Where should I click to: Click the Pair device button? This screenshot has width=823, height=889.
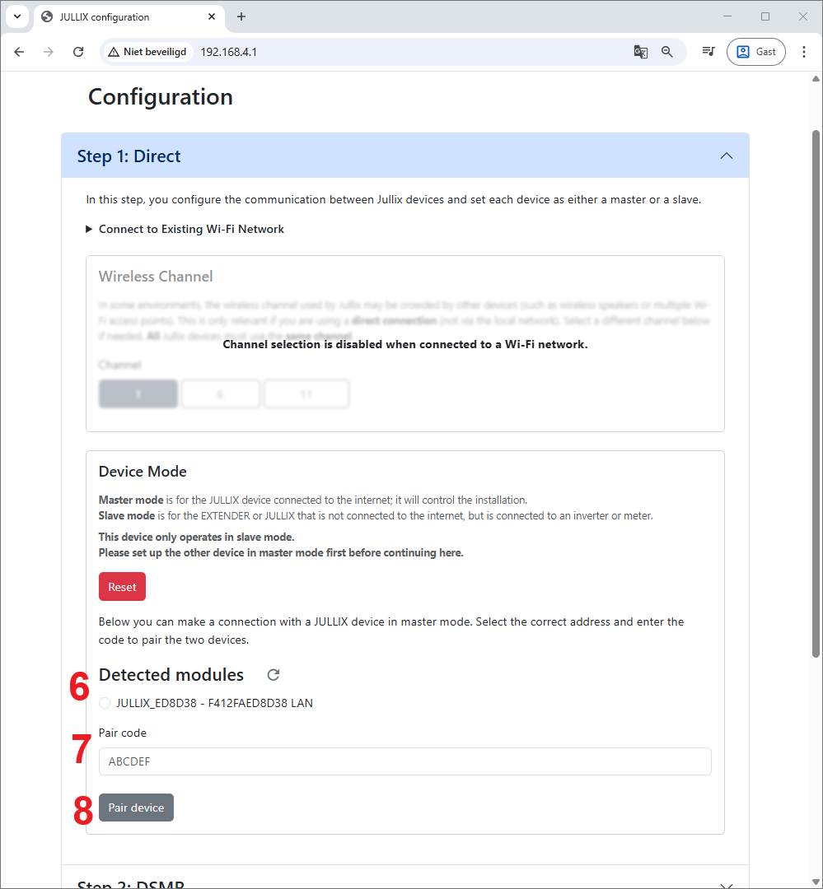[136, 808]
